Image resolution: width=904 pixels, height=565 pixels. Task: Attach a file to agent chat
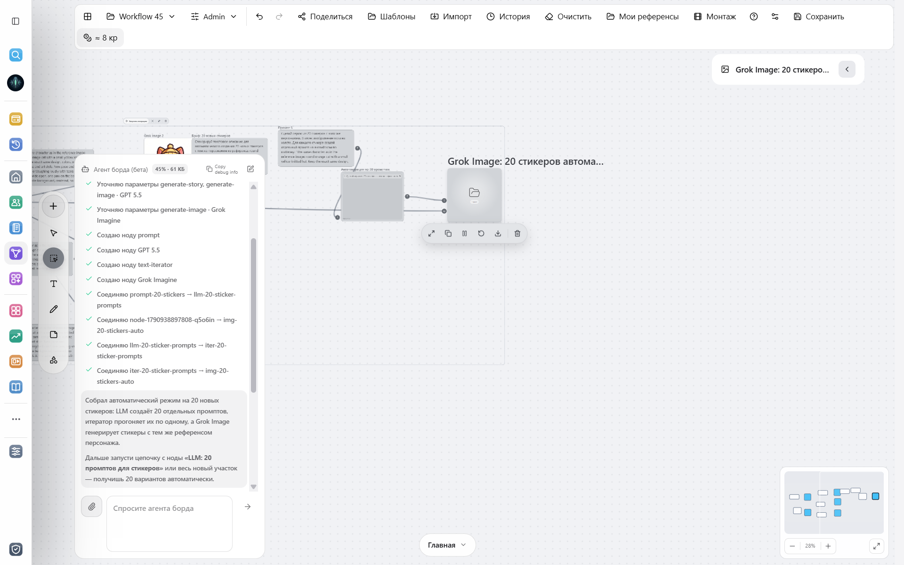point(91,507)
